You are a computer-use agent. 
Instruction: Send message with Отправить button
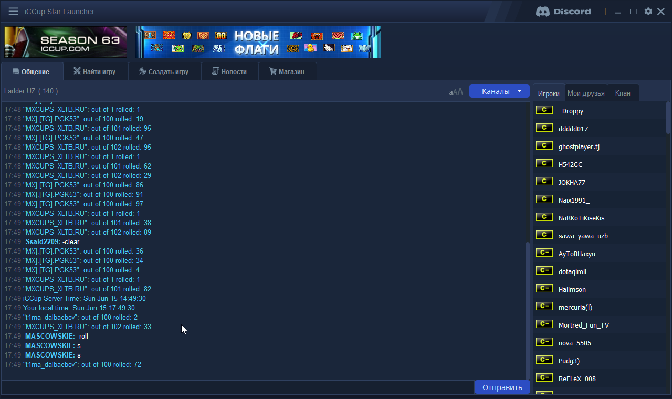tap(502, 387)
